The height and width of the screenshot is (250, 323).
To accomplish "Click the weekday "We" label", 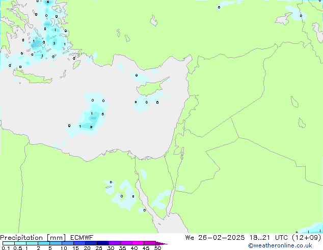I will (x=190, y=238).
